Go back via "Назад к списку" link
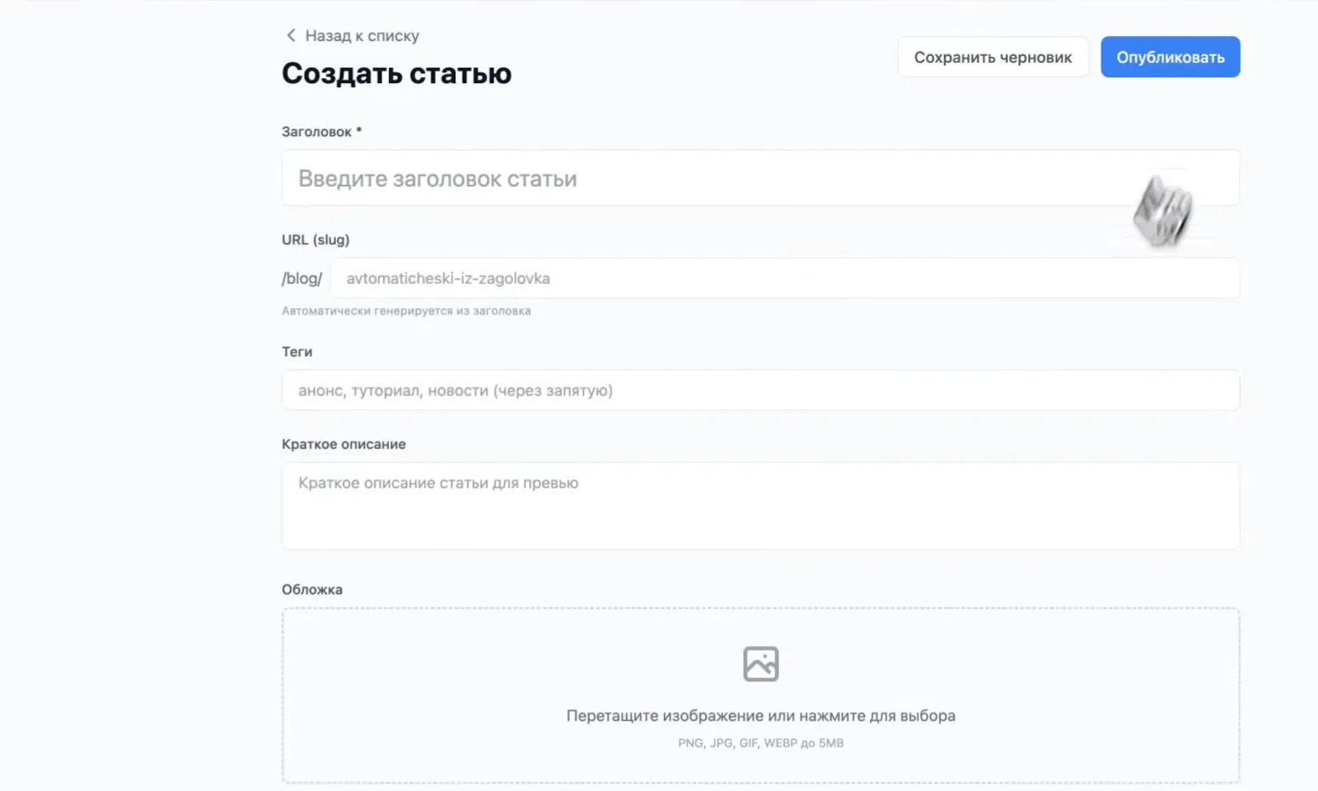 (352, 35)
